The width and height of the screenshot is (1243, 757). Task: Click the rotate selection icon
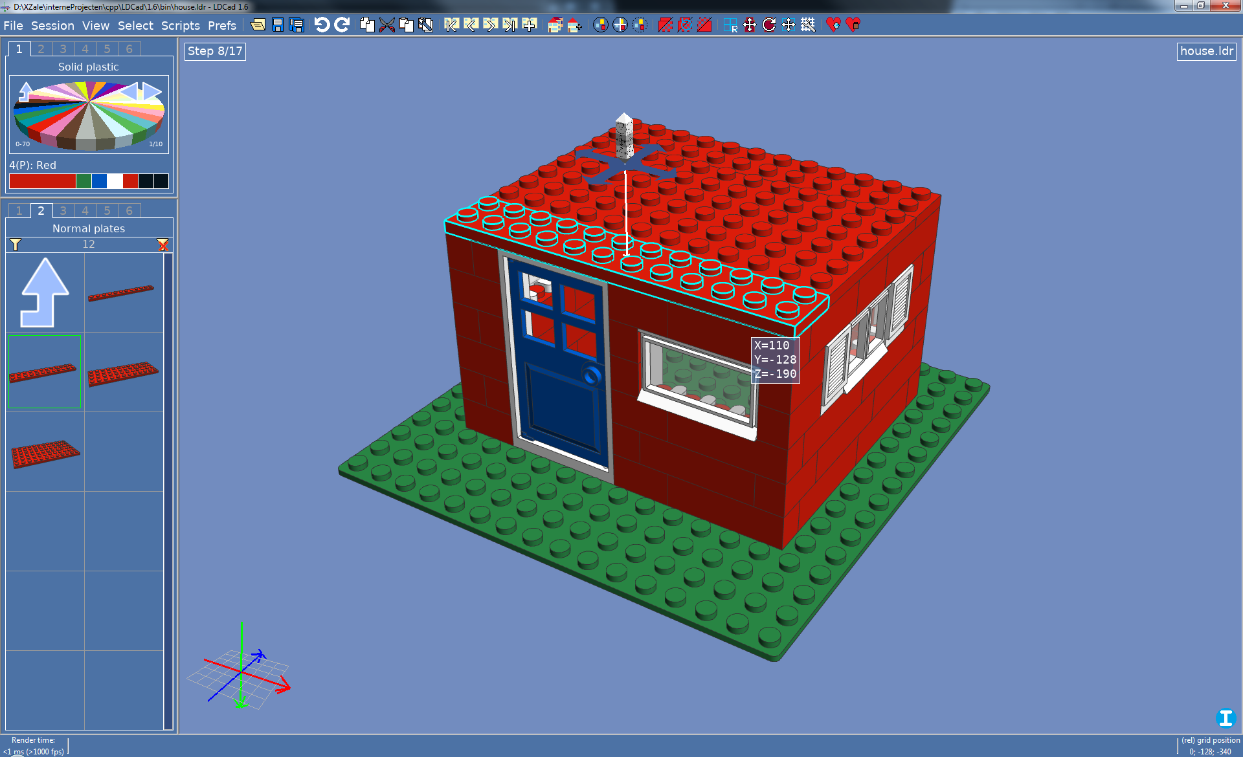coord(768,25)
